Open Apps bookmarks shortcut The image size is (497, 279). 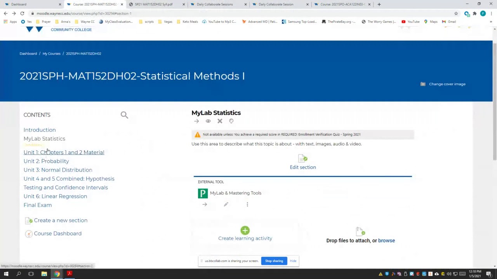(x=10, y=22)
